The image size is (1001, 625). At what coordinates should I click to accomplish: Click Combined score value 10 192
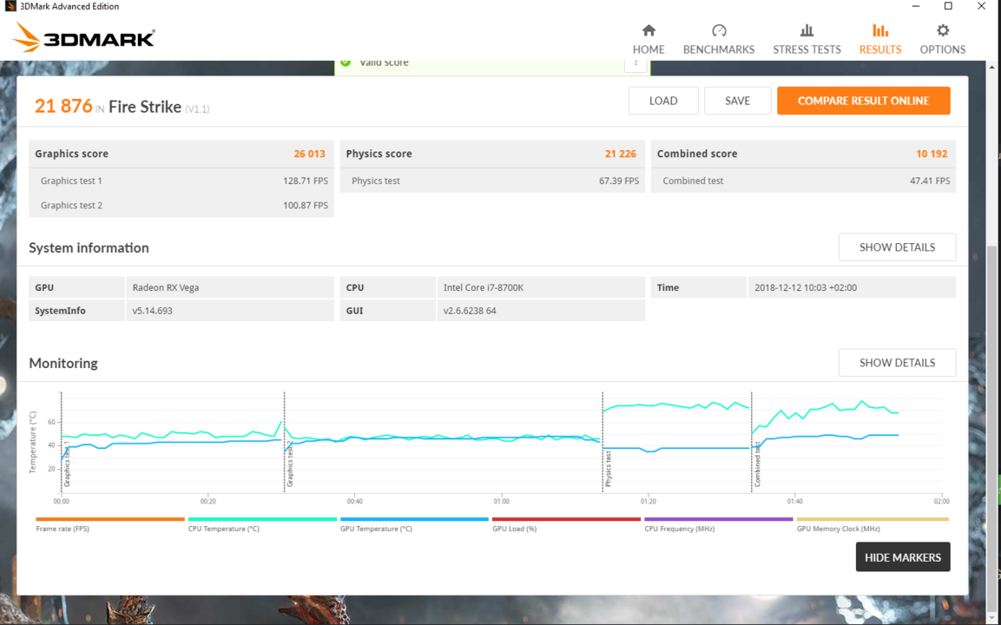932,154
